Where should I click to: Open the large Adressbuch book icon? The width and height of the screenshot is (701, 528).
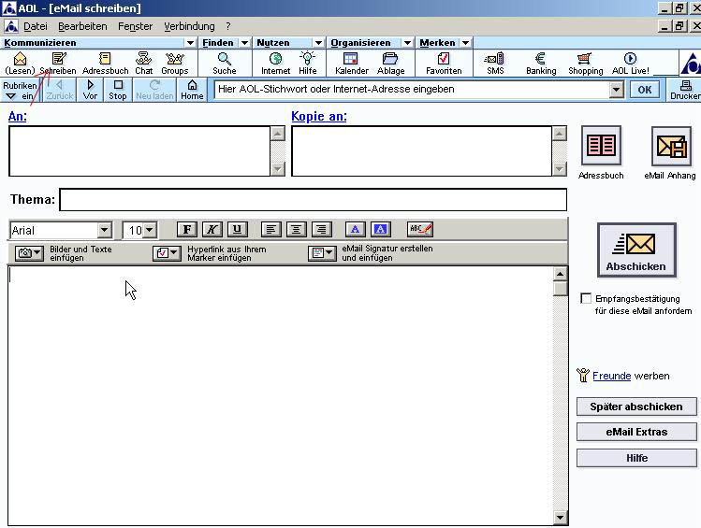(x=601, y=146)
